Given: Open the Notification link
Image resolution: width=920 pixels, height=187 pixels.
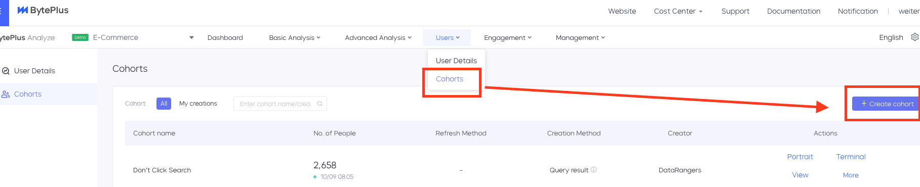Looking at the screenshot, I should pyautogui.click(x=858, y=11).
